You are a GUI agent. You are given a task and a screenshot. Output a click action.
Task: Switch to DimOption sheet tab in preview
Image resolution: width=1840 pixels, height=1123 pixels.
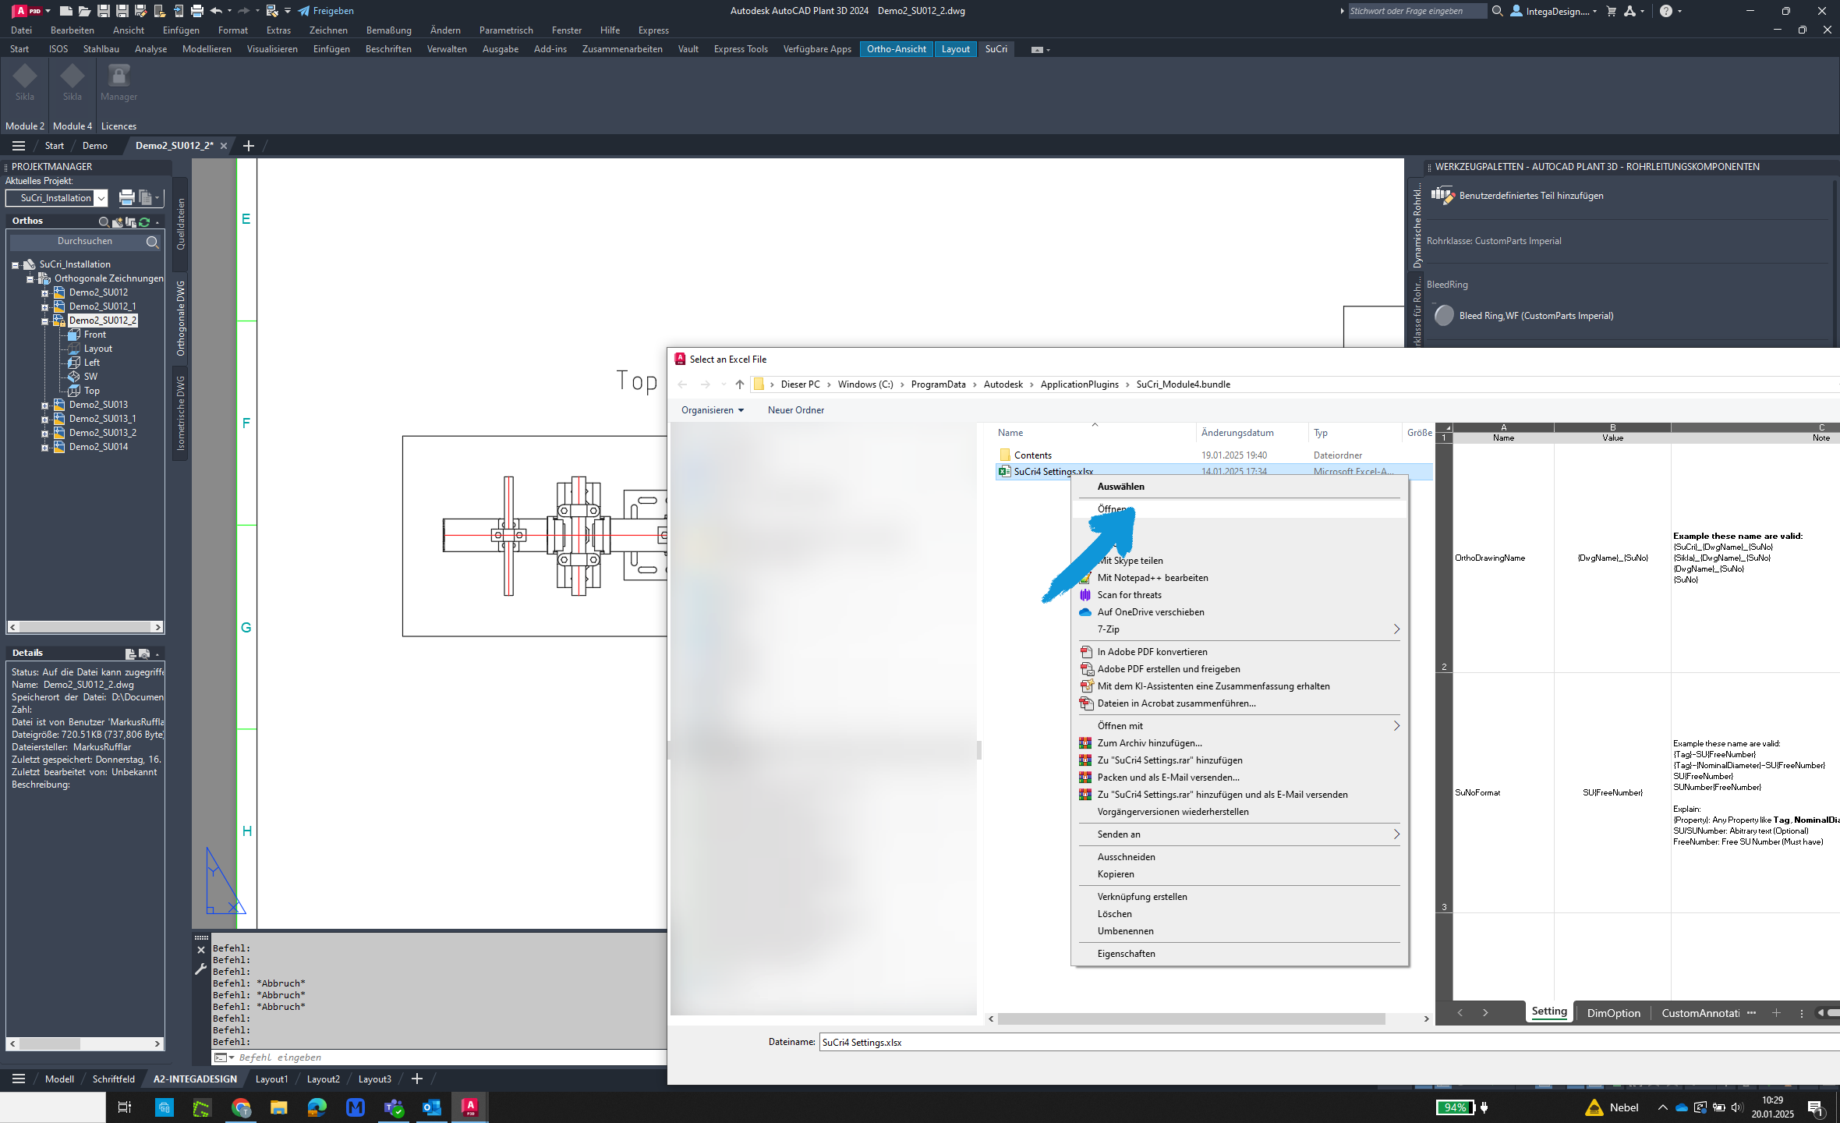pyautogui.click(x=1613, y=1013)
